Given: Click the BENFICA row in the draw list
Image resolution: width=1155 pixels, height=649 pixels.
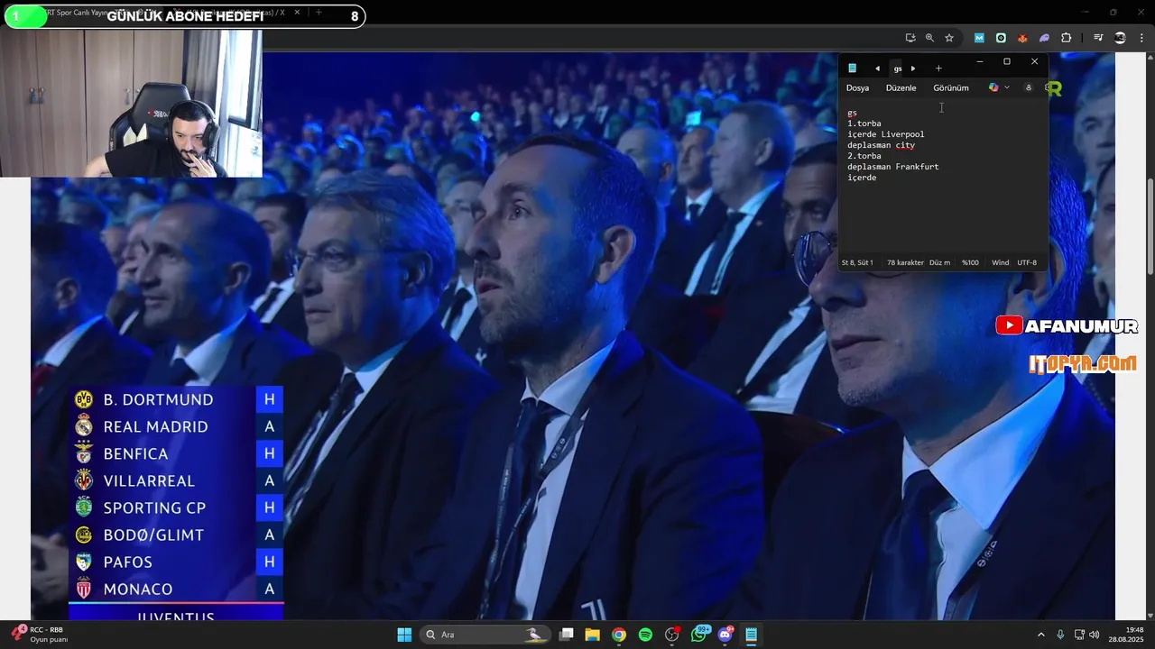Looking at the screenshot, I should (x=176, y=453).
